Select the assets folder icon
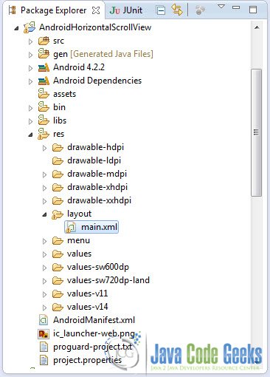 (x=44, y=94)
